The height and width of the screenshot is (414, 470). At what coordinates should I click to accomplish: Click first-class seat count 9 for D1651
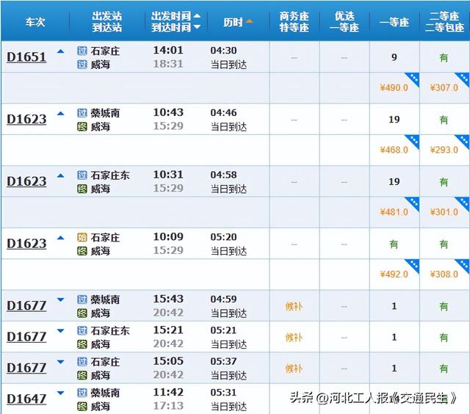[394, 57]
